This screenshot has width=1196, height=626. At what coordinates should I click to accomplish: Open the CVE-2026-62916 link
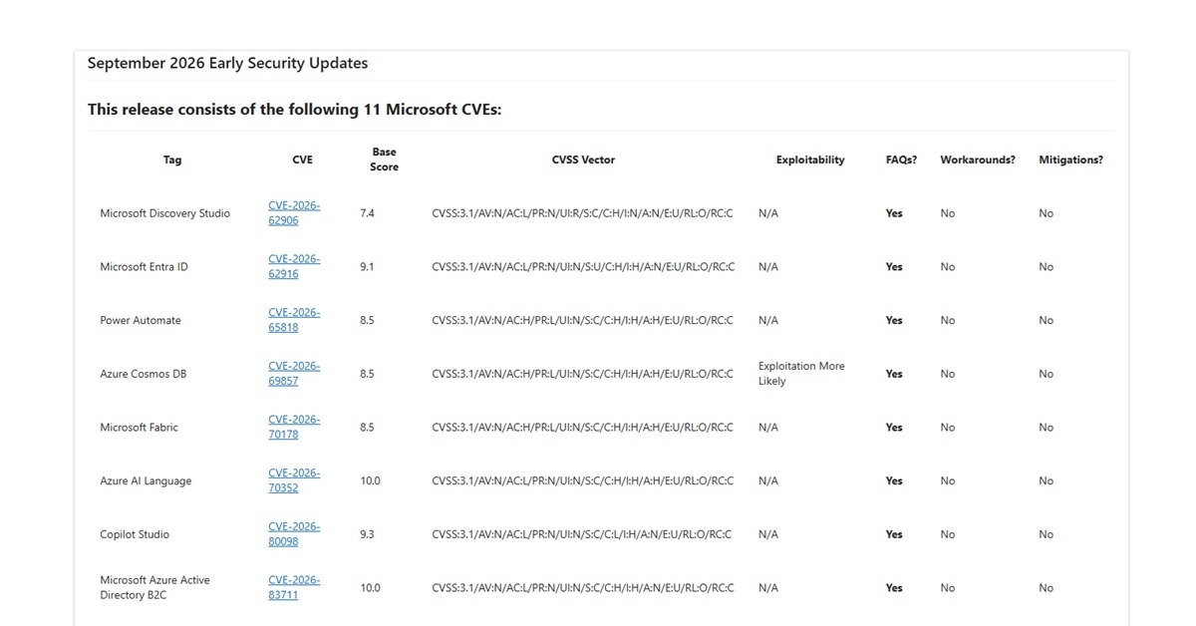[x=294, y=266]
